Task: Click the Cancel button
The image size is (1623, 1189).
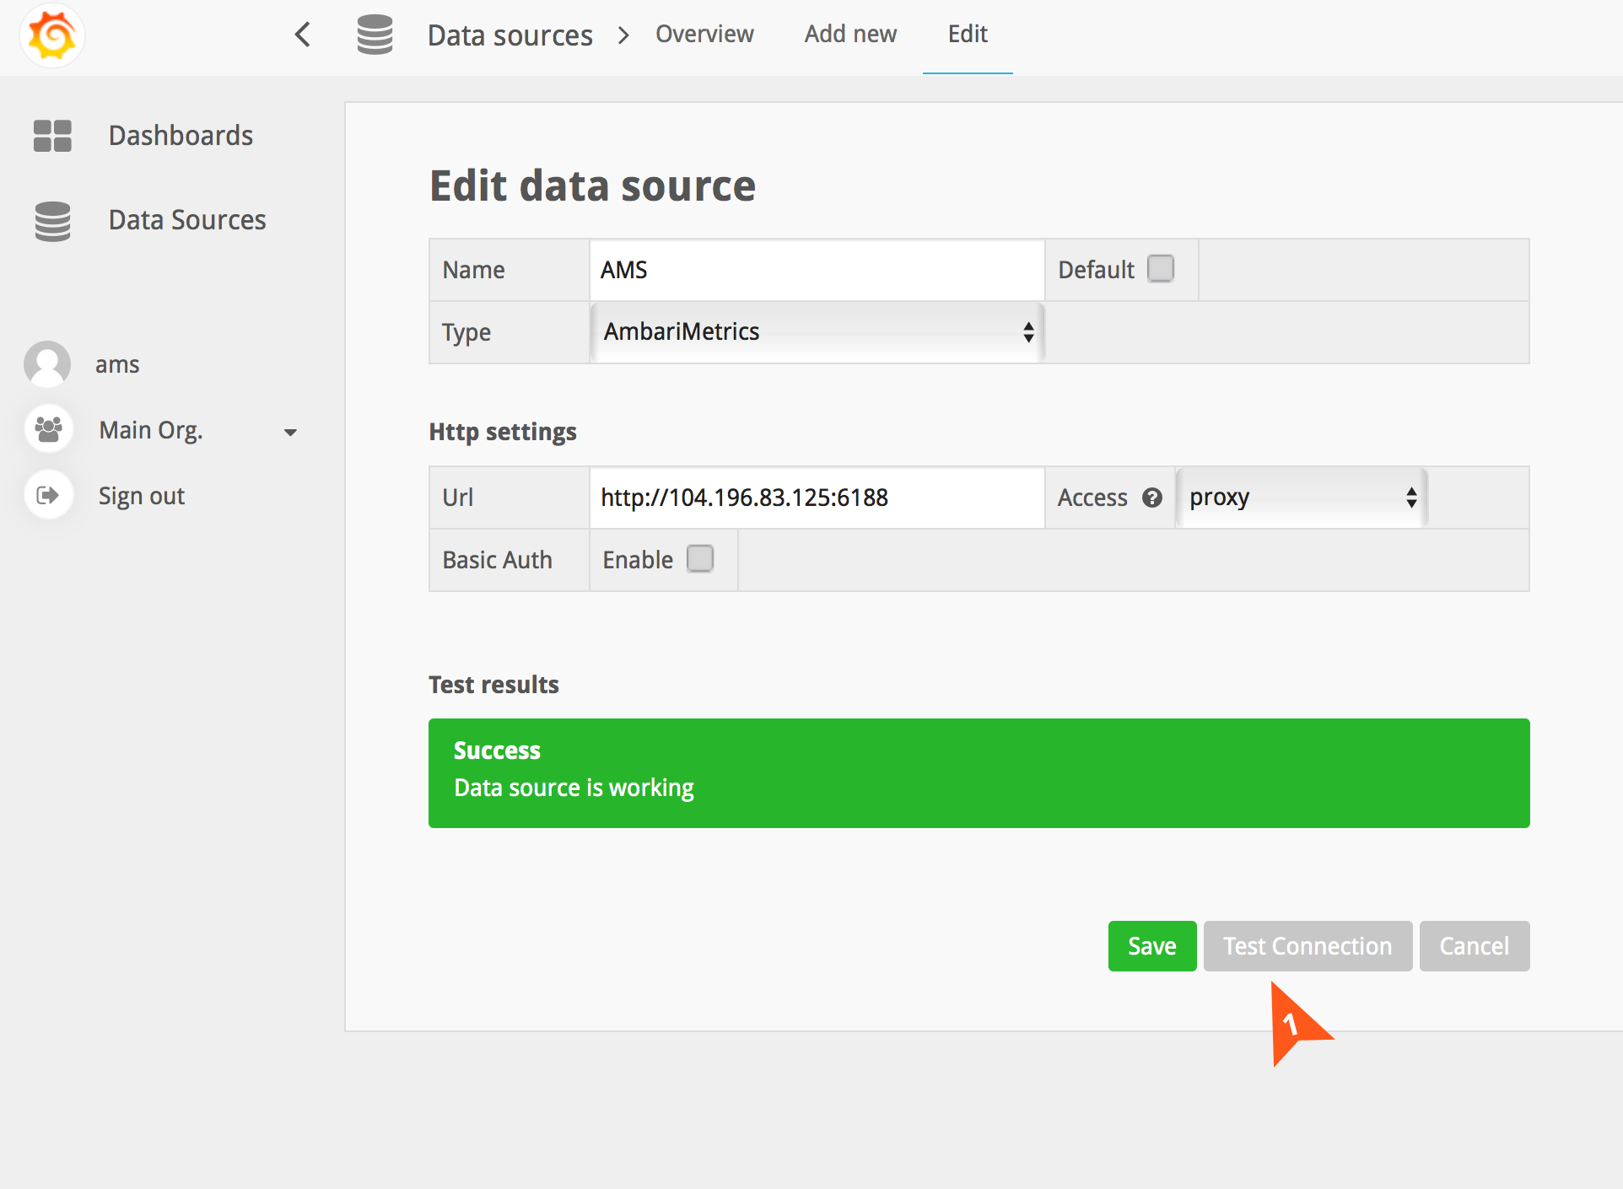Action: point(1474,946)
